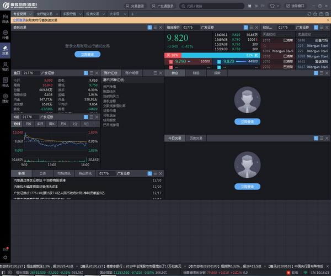Click 立即登录 in the 今日交易 panel
Viewport: 331px width, 276px height.
(247, 187)
